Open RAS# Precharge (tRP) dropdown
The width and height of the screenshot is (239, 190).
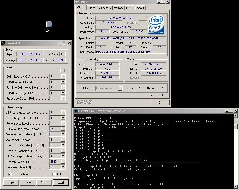(x=63, y=93)
